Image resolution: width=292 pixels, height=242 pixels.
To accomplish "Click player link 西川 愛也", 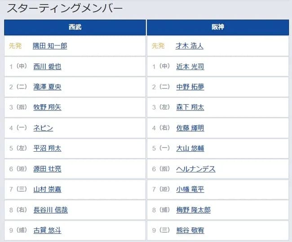I will click(x=47, y=66).
